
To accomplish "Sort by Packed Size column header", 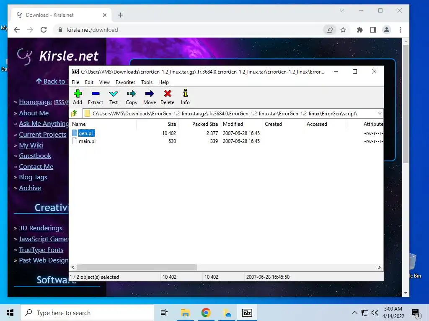I will pyautogui.click(x=199, y=124).
